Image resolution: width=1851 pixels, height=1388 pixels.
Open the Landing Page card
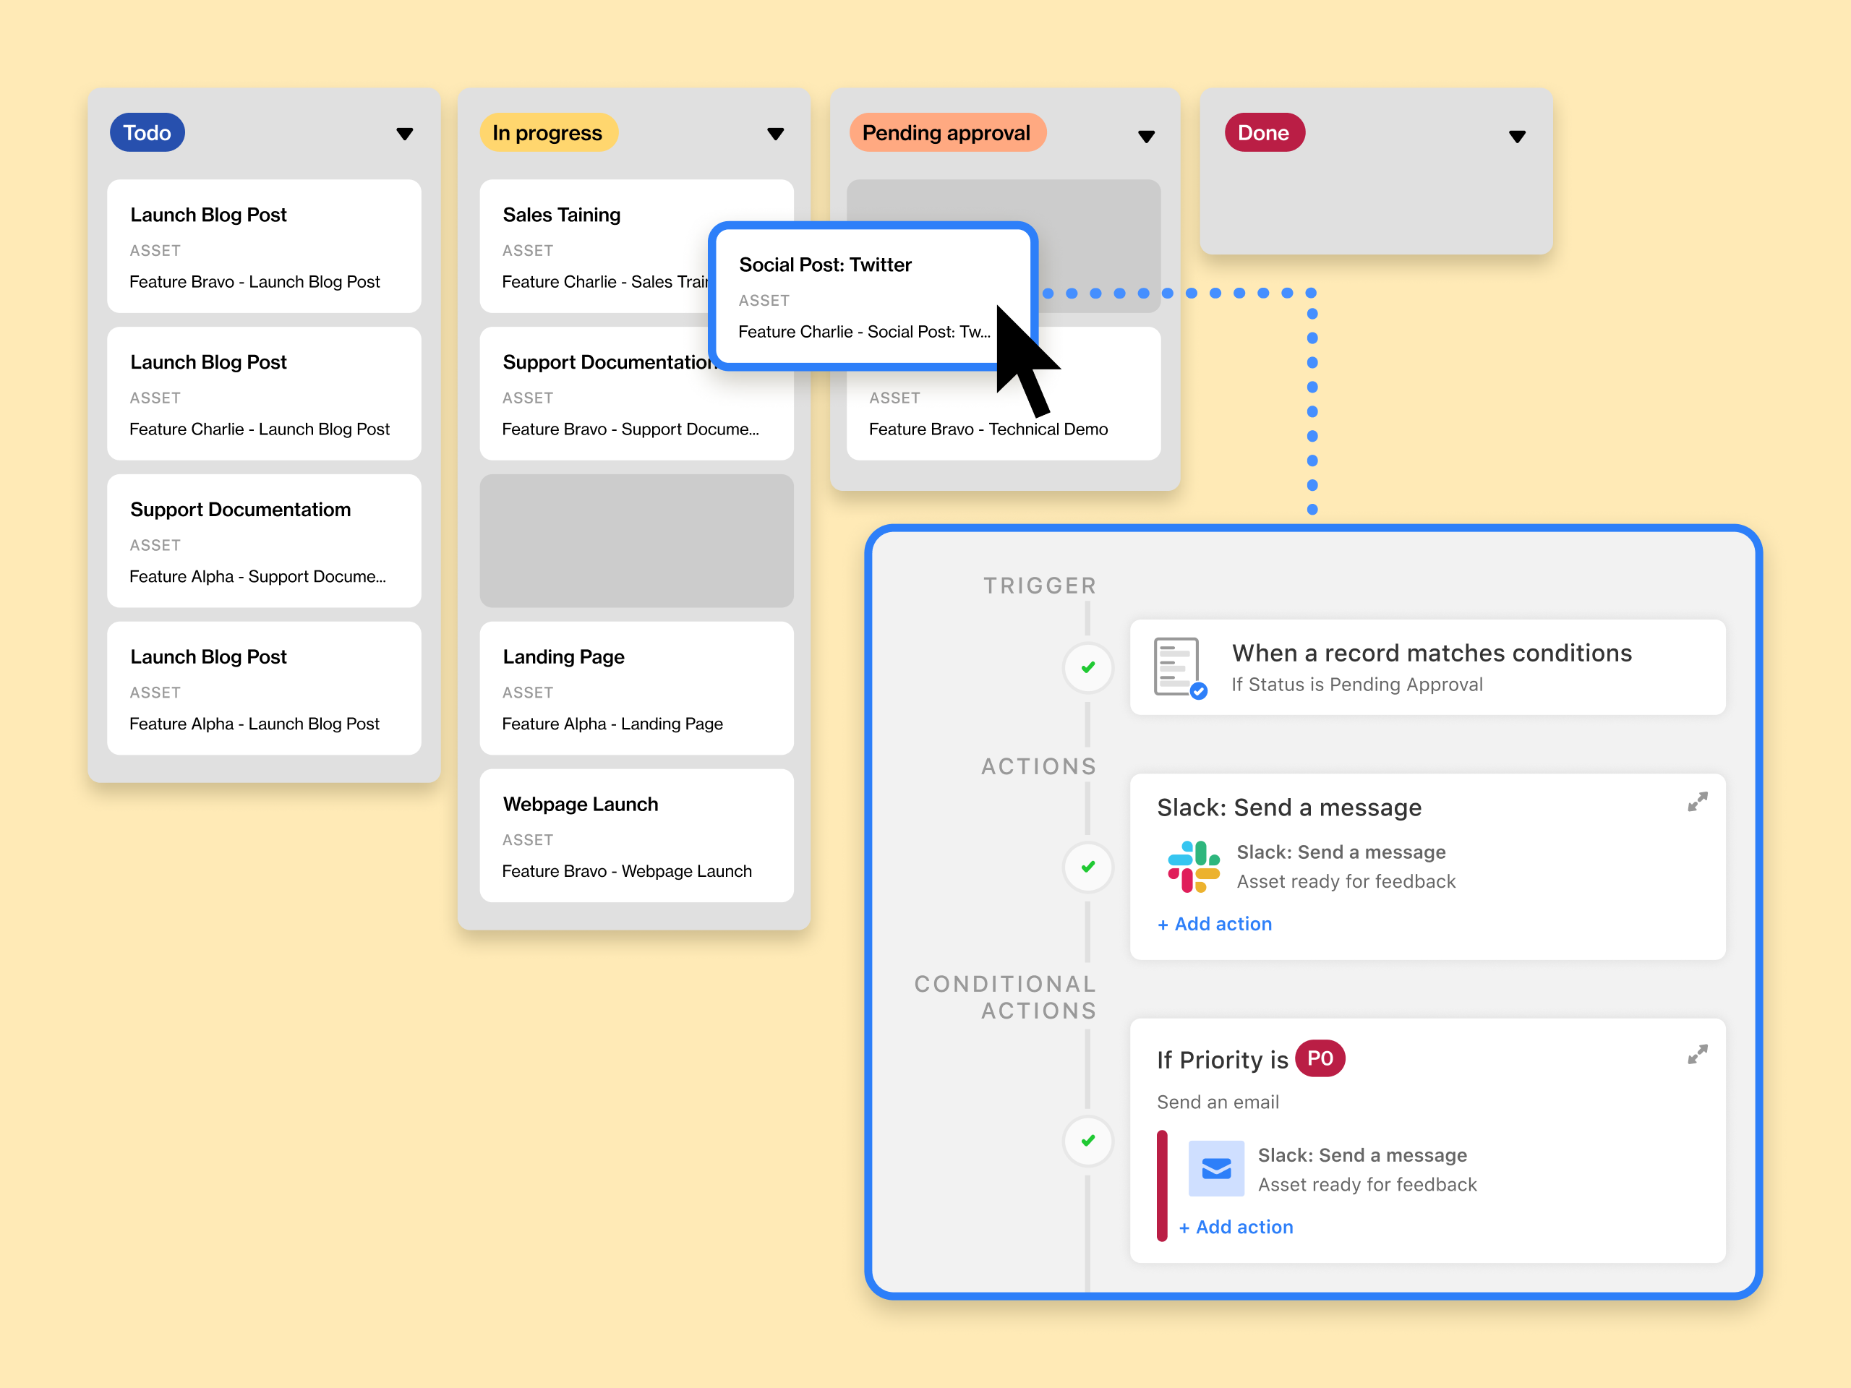pos(636,687)
